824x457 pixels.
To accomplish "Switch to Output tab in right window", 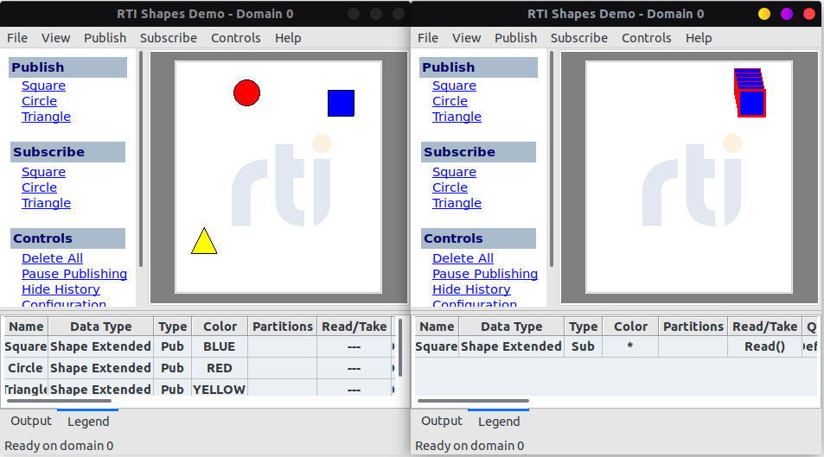I will [442, 421].
